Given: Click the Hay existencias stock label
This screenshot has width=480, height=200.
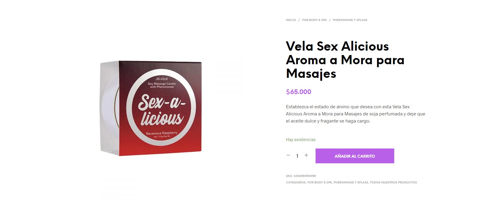Looking at the screenshot, I should [x=300, y=140].
